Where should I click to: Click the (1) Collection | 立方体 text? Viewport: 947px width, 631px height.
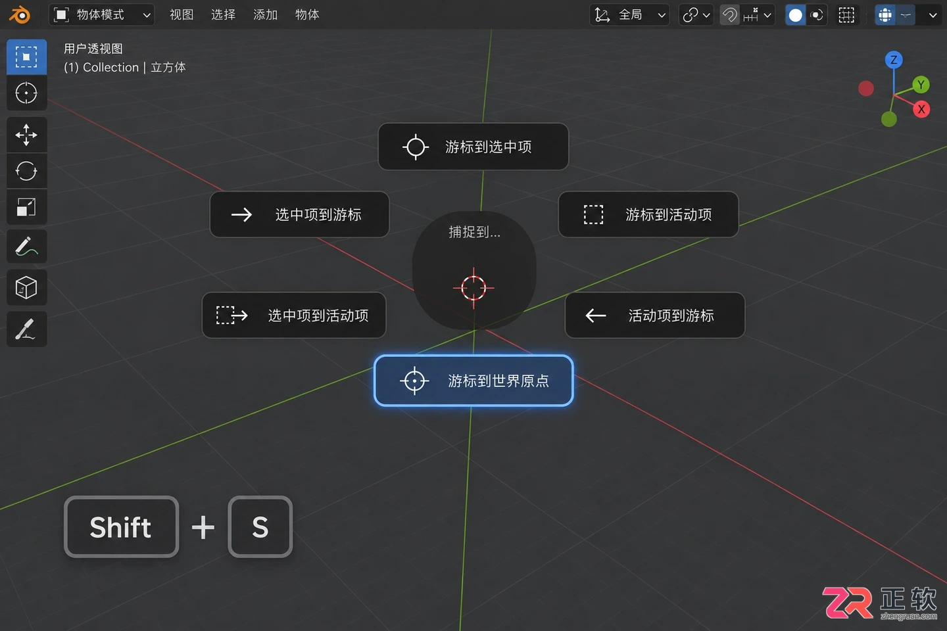pos(125,67)
